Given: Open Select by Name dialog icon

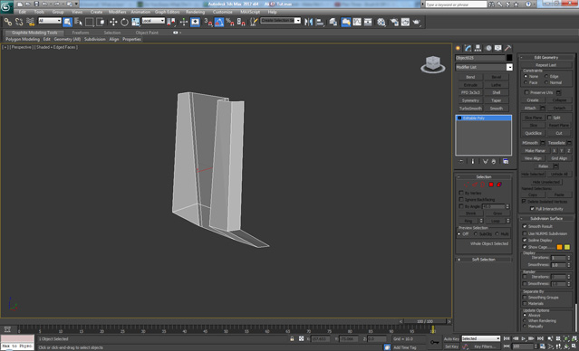Looking at the screenshot, I should point(78,22).
